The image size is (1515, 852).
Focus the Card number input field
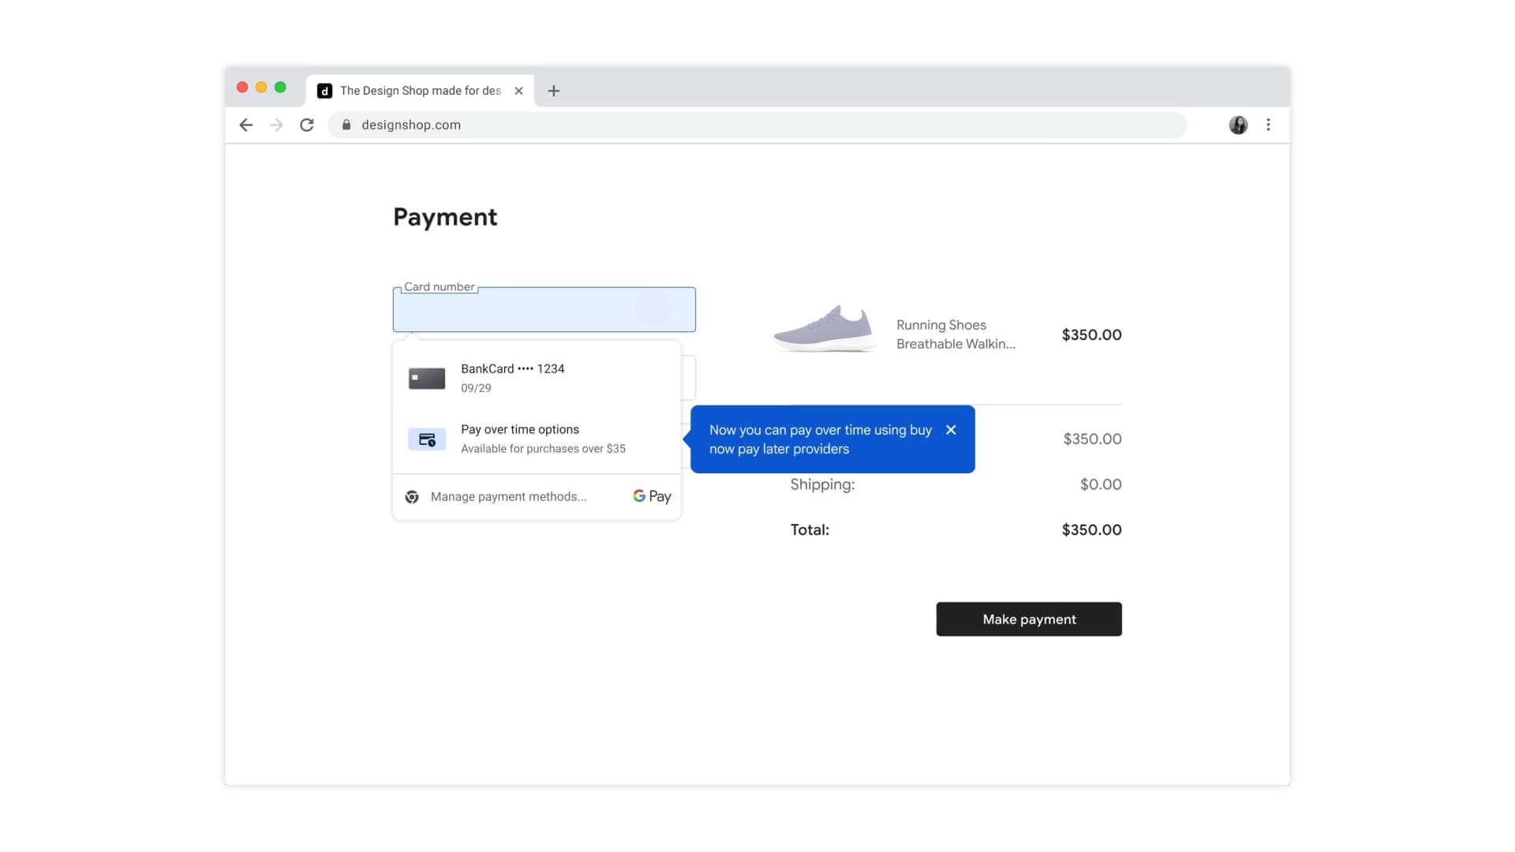[x=544, y=309]
